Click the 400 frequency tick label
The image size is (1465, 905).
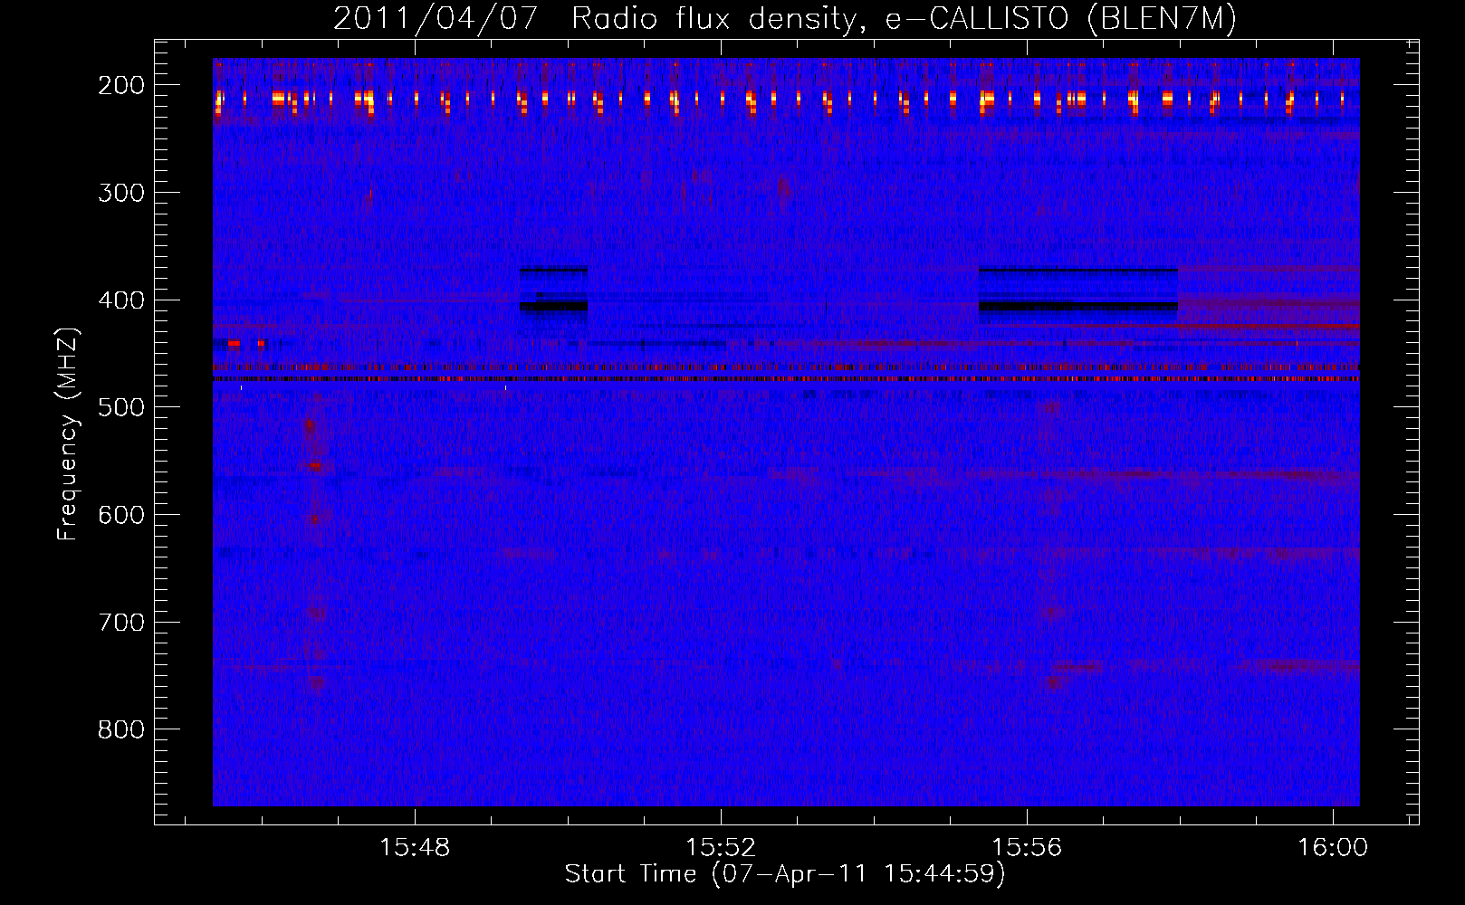coord(120,300)
